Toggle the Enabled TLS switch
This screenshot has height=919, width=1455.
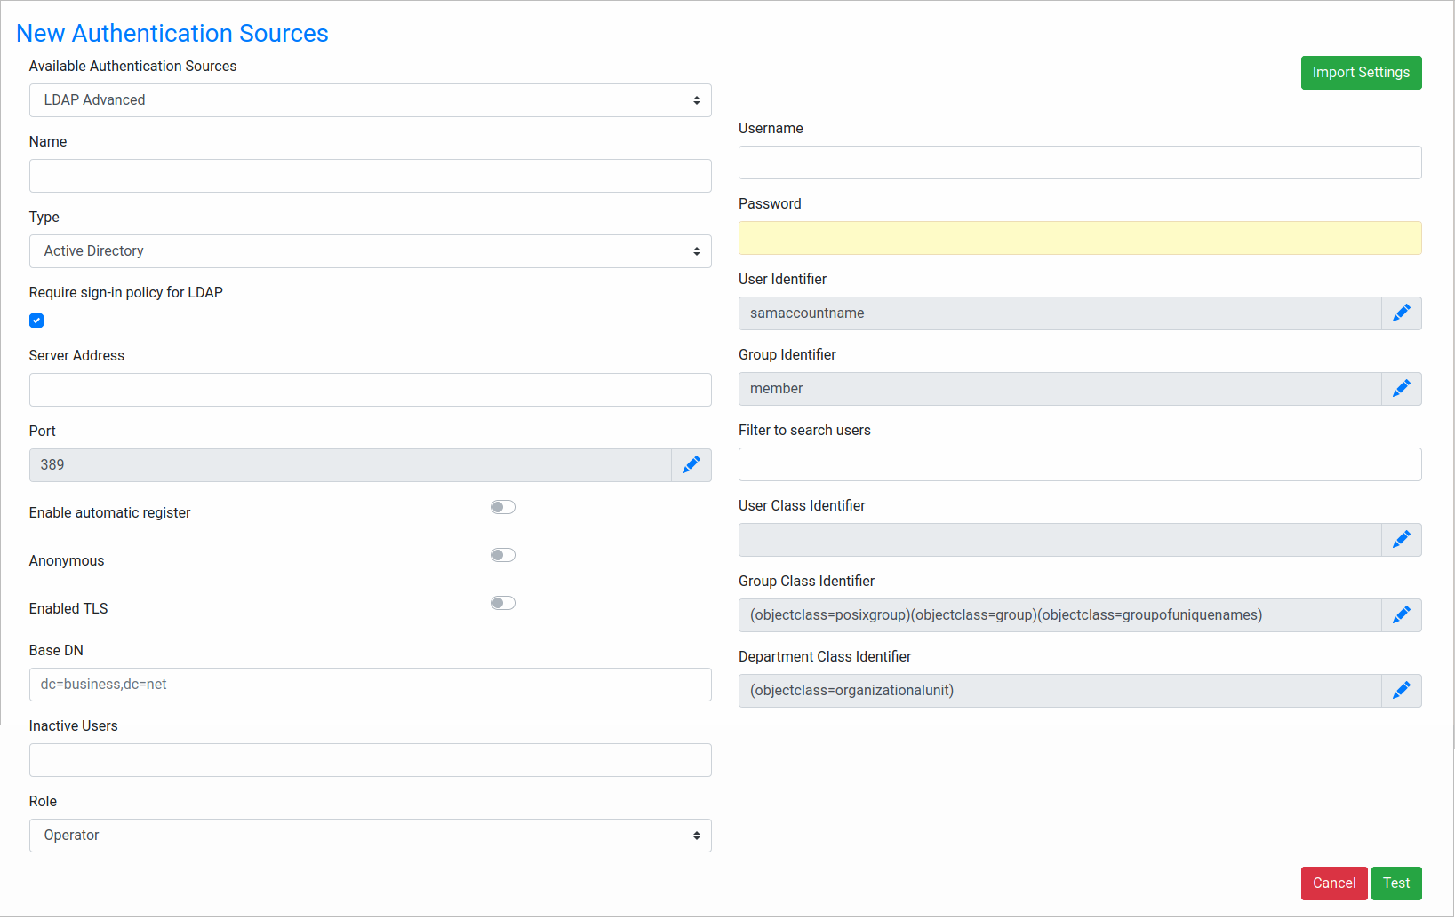[x=502, y=603]
